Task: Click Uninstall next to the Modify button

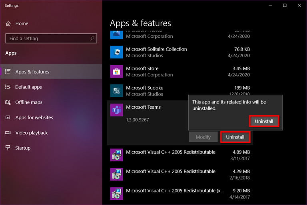Action: 235,137
